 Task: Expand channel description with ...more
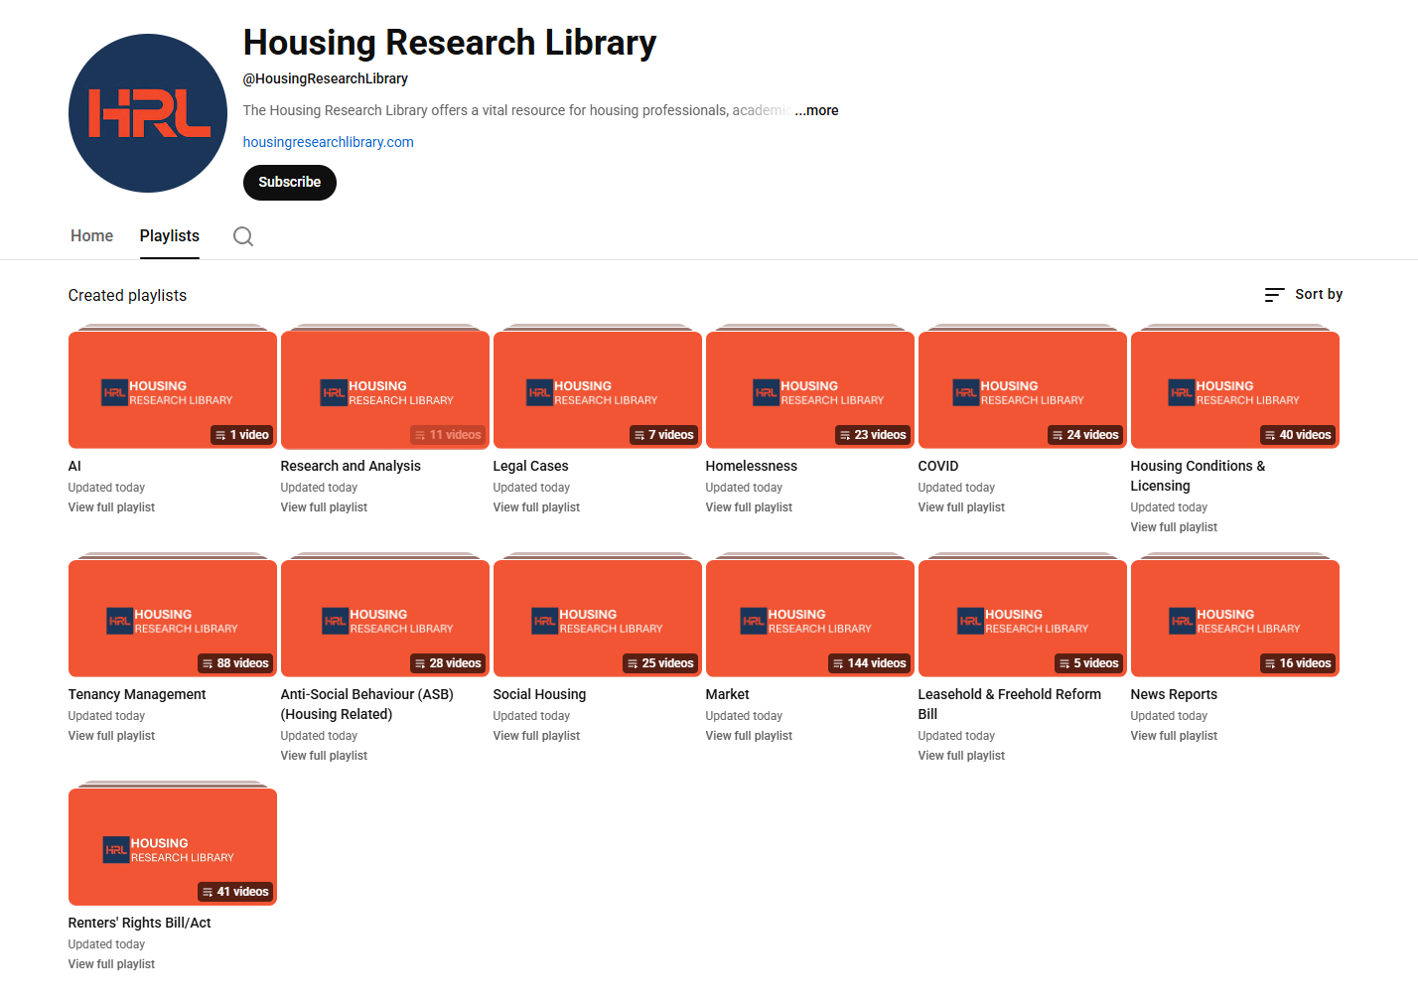pyautogui.click(x=816, y=110)
